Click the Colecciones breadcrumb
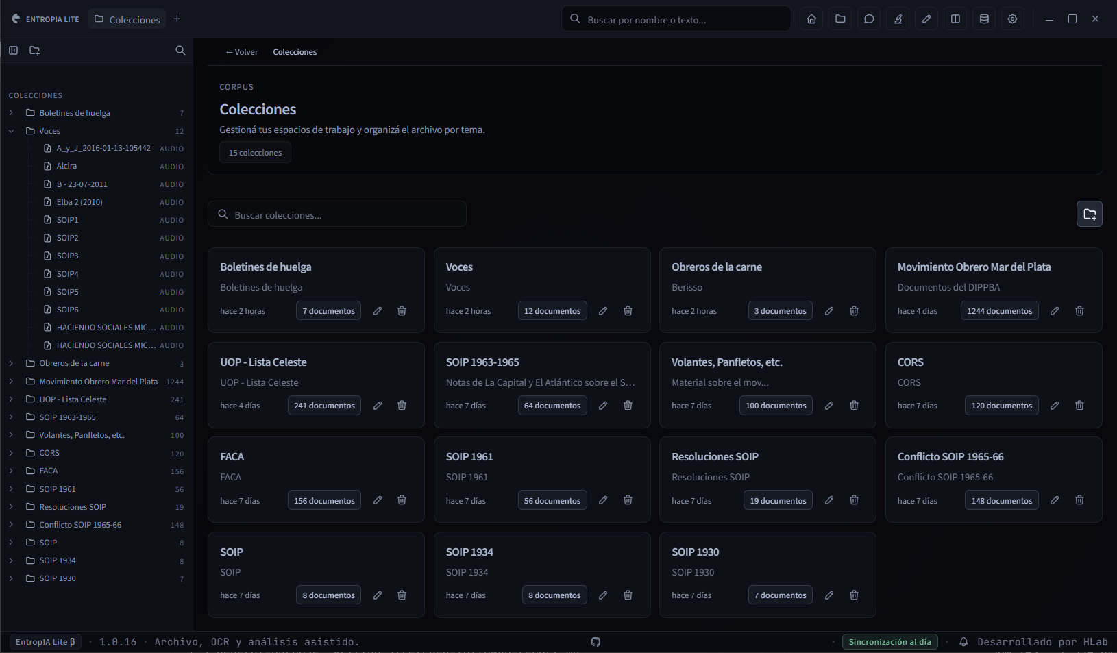This screenshot has width=1117, height=653. 295,52
